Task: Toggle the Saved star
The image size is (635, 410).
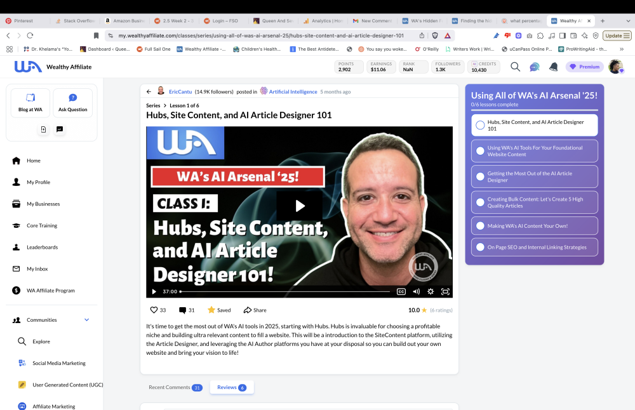Action: 219,310
